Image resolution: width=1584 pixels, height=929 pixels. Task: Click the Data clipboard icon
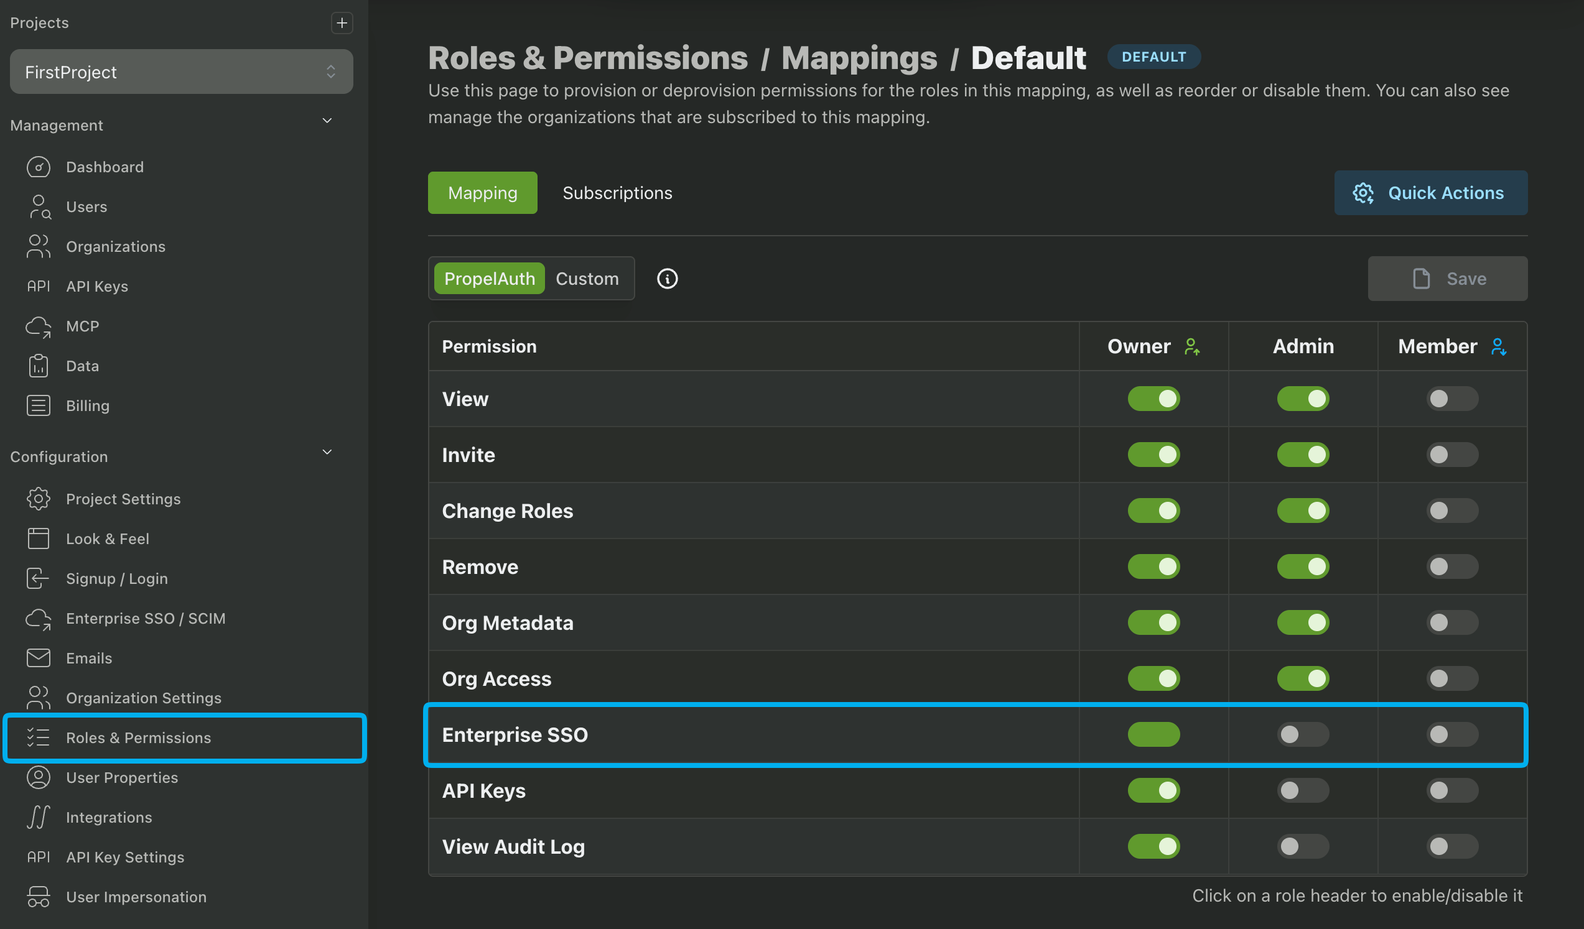39,366
